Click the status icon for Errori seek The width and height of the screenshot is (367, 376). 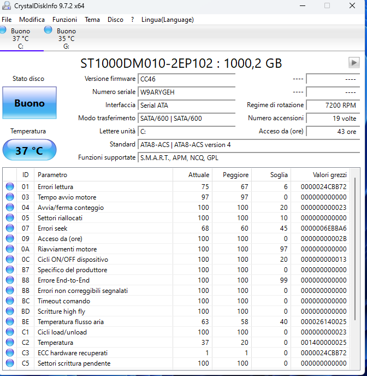coord(10,228)
